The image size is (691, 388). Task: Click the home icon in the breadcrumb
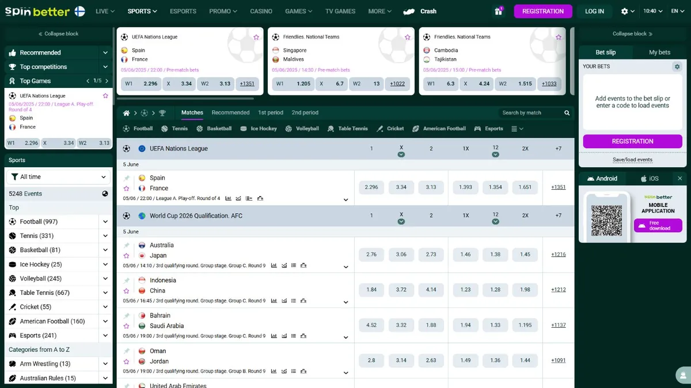coord(126,112)
